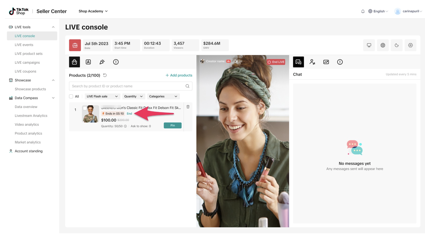Image resolution: width=425 pixels, height=234 pixels.
Task: Pin the product to the livestream
Action: tap(173, 126)
